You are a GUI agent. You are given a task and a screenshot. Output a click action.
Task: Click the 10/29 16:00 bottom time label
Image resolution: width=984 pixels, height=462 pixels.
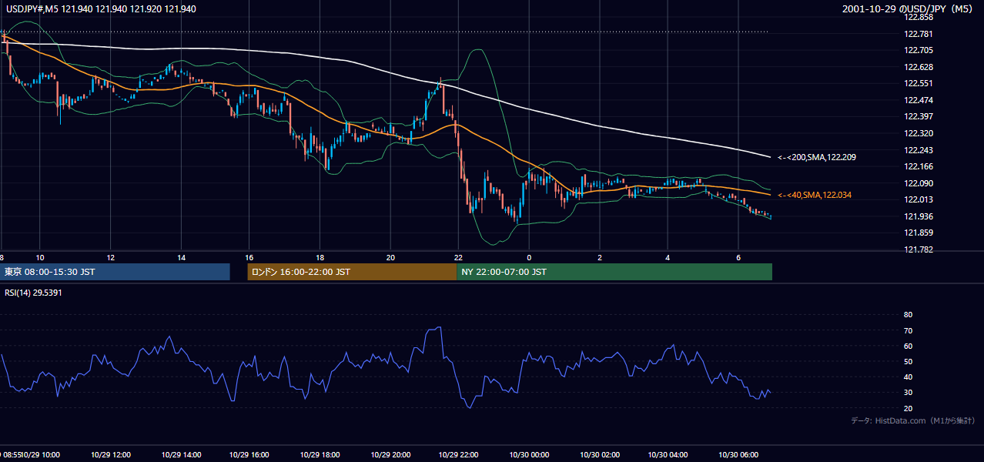pos(250,455)
